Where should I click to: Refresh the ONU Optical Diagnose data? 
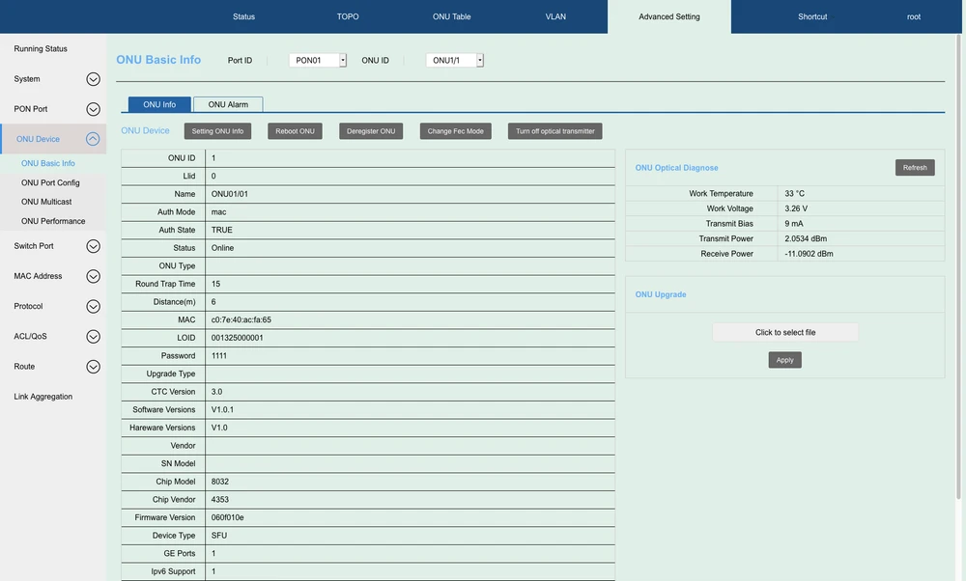(x=914, y=167)
